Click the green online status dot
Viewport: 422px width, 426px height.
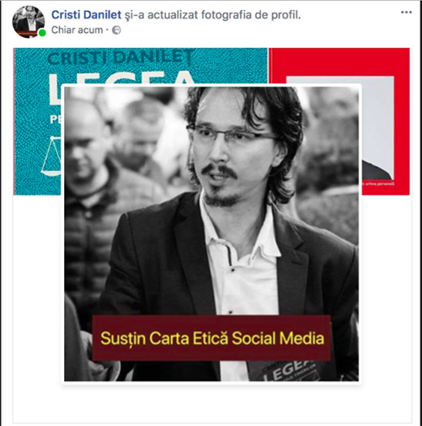click(x=42, y=33)
